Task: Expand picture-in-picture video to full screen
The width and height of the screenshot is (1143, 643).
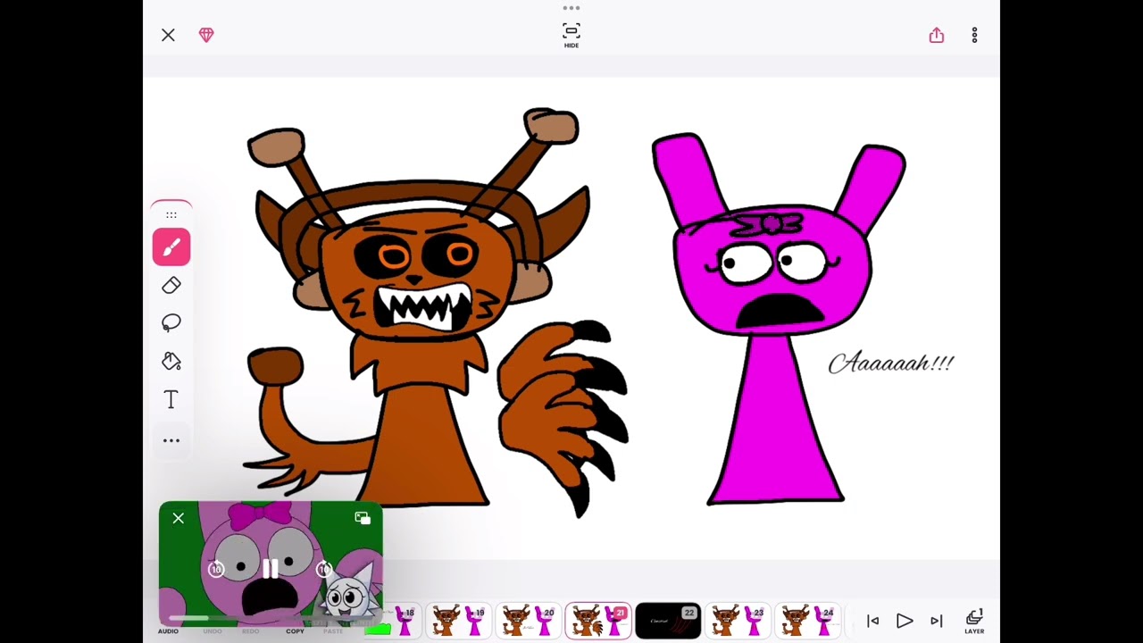Action: tap(363, 518)
